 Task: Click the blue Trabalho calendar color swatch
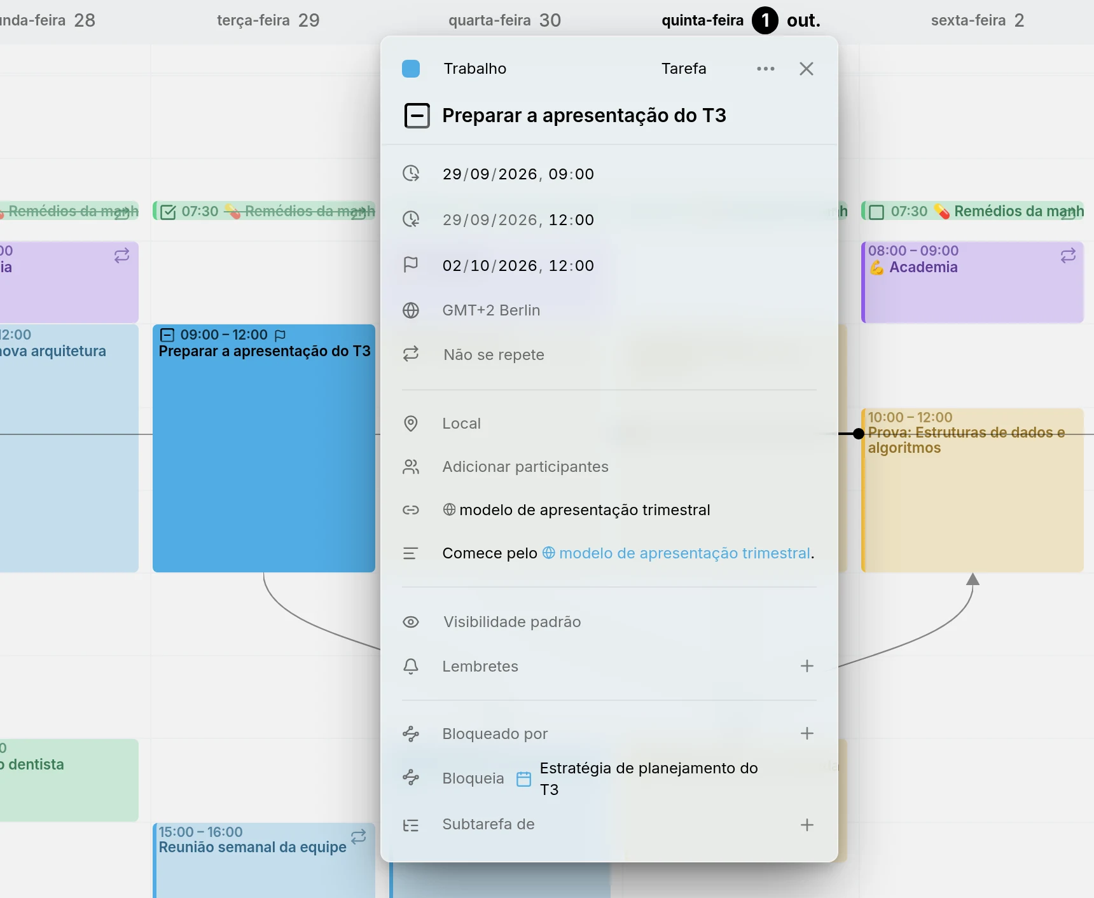411,69
